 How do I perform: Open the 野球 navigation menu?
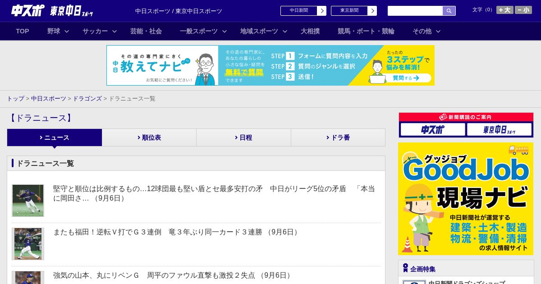point(54,31)
